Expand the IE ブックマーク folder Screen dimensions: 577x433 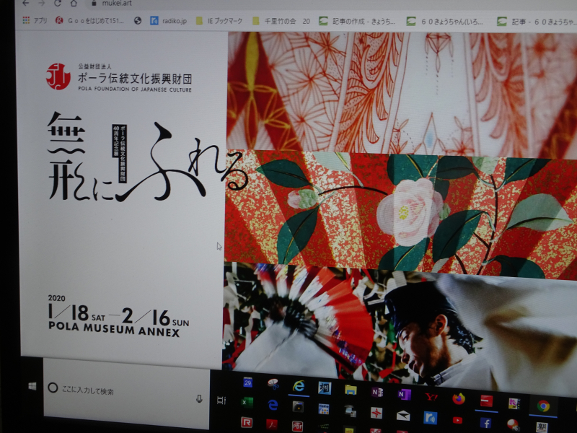219,21
